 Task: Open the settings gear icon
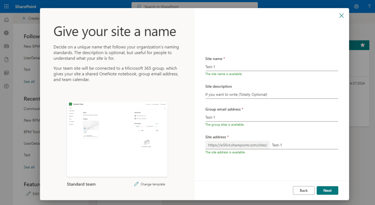click(356, 7)
